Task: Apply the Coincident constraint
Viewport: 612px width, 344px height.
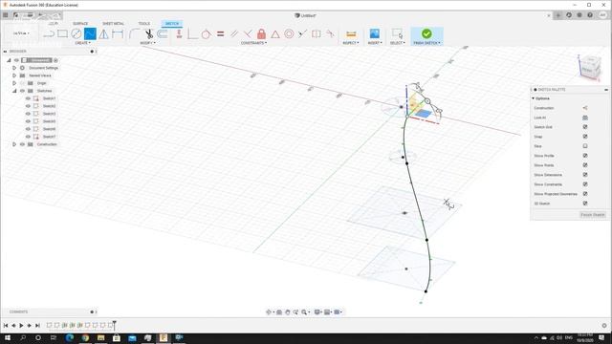Action: [192, 34]
